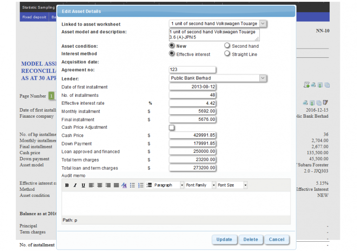Open the linked asset worksheet dropdown
The image size is (357, 251).
tap(263, 23)
